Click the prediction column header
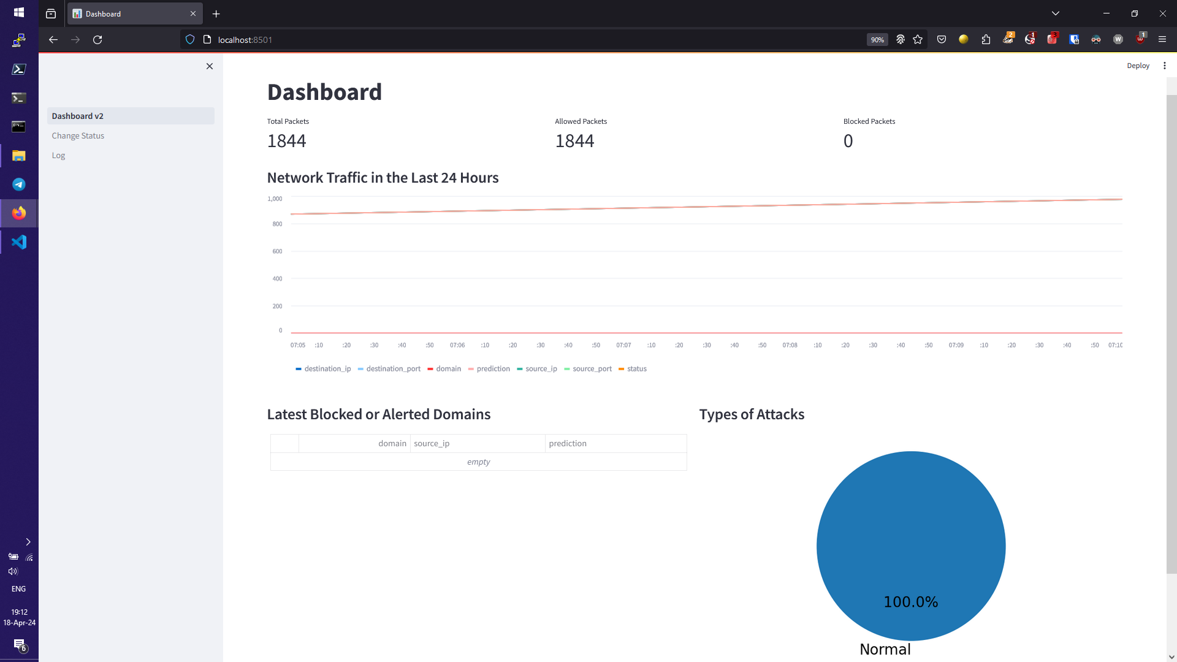Image resolution: width=1177 pixels, height=662 pixels. tap(615, 444)
